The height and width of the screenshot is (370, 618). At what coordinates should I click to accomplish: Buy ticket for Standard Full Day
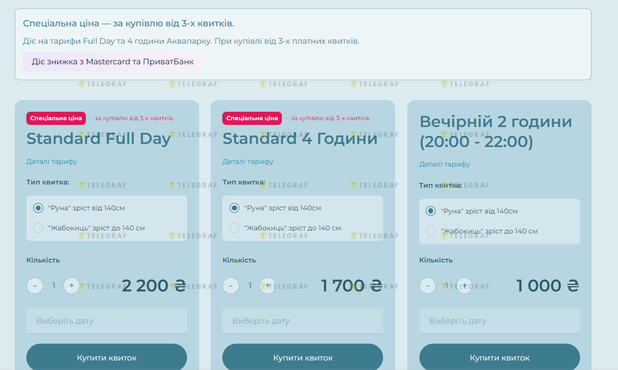[106, 358]
